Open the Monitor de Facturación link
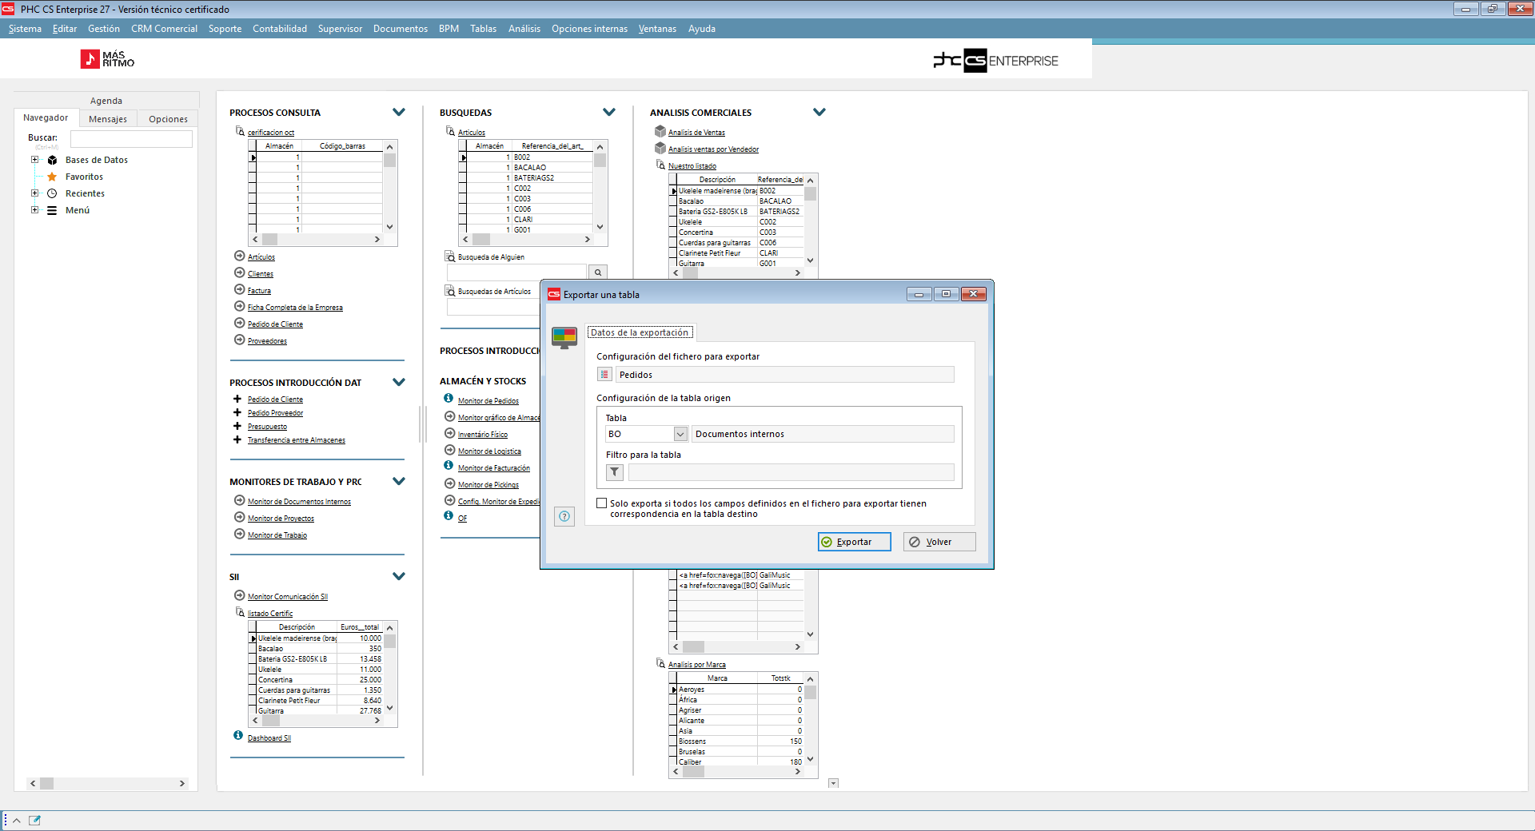The image size is (1535, 831). 494,468
